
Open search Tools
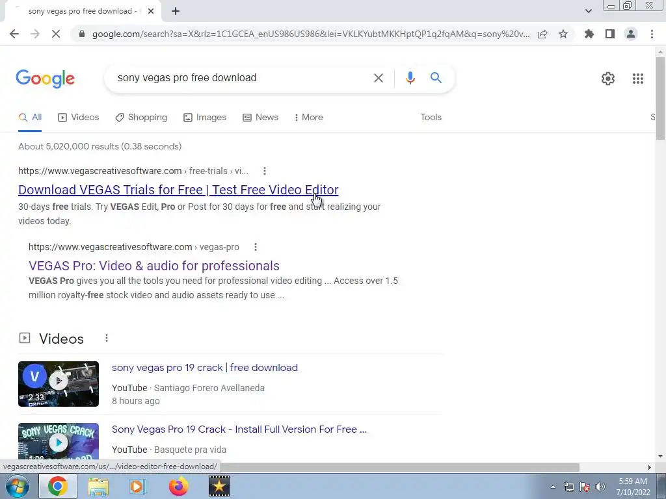[x=431, y=118]
